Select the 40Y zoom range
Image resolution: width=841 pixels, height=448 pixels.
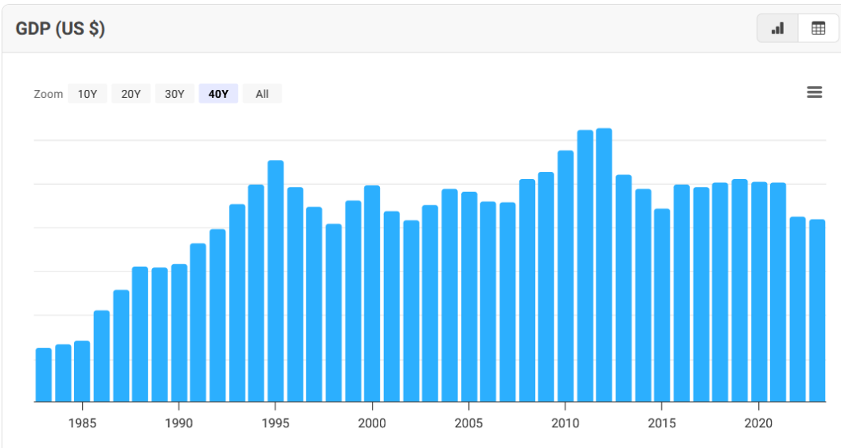pos(218,94)
